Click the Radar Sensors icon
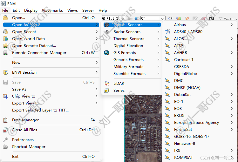The height and width of the screenshot is (162, 238). pos(107,32)
